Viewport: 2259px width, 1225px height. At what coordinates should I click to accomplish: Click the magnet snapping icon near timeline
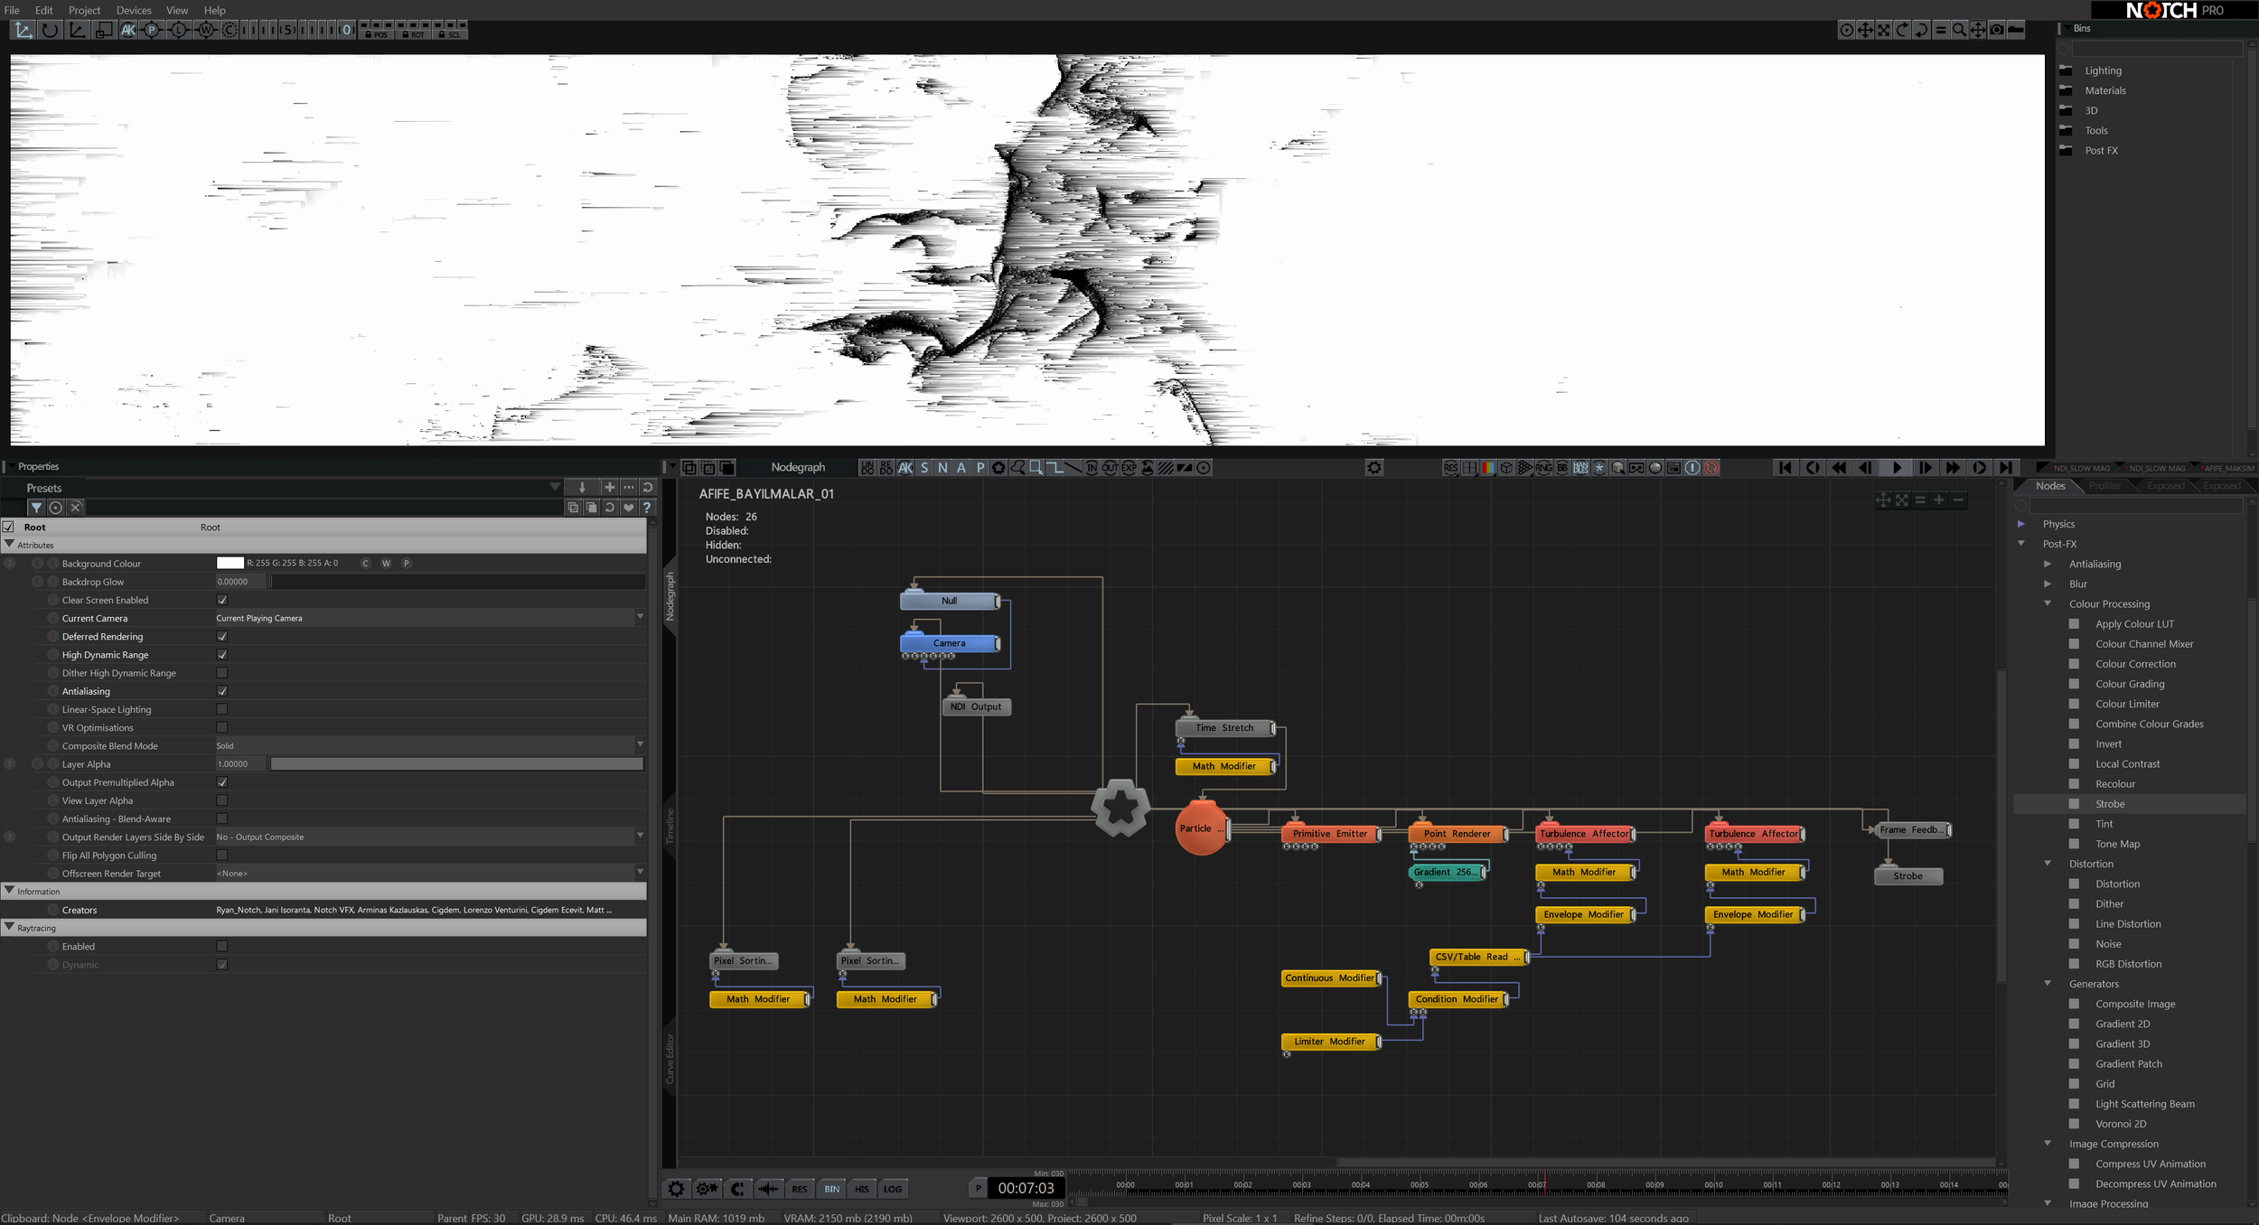[x=737, y=1189]
